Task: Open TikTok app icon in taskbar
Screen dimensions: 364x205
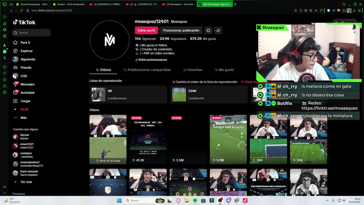Action: coord(245,200)
